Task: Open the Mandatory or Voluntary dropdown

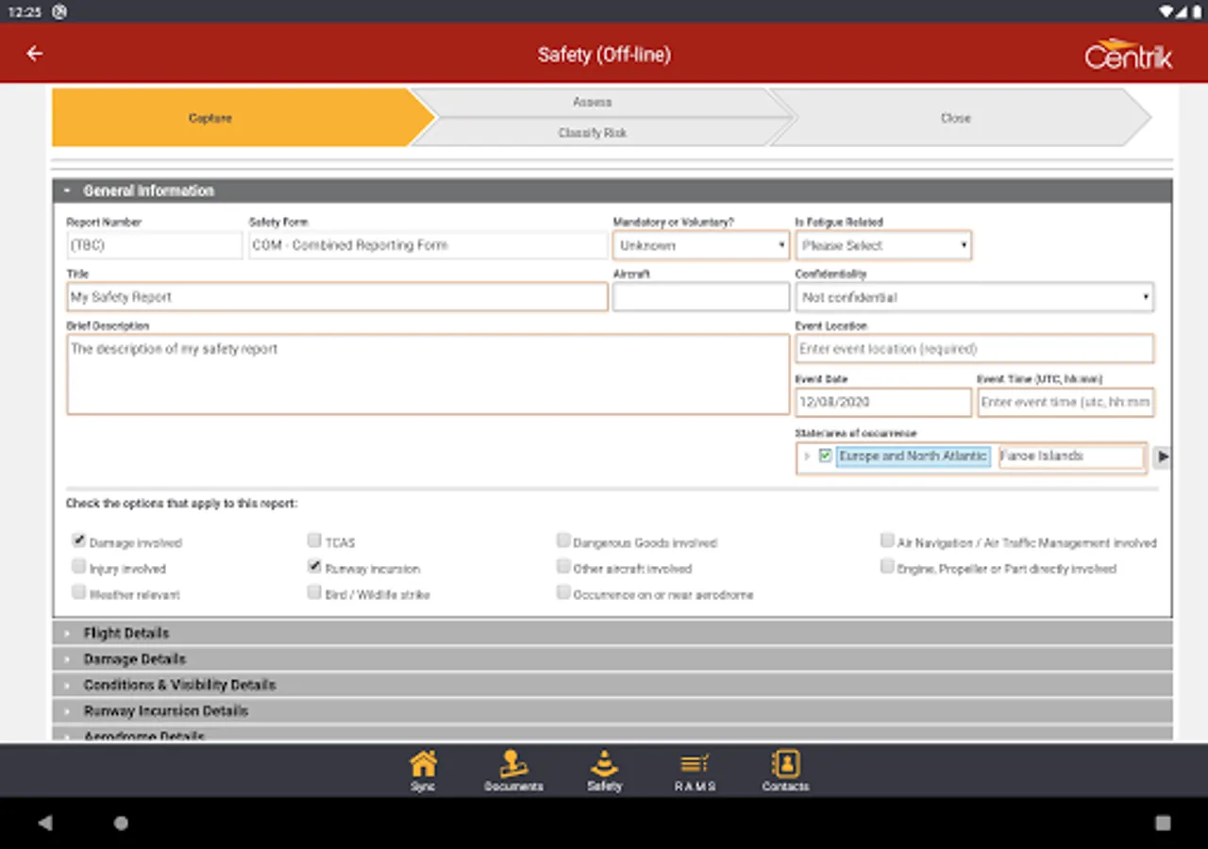Action: coord(700,245)
